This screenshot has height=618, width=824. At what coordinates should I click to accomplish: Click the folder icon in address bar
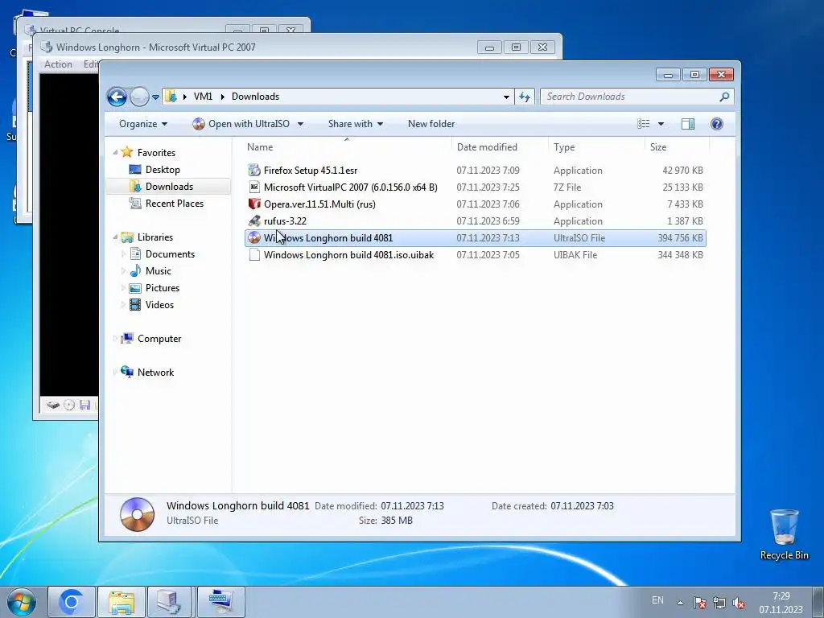point(171,97)
